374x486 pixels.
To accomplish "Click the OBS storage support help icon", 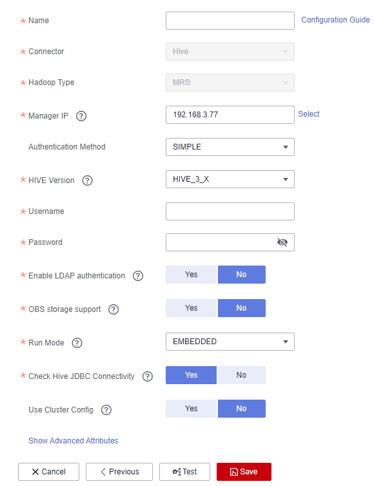I will (x=113, y=309).
